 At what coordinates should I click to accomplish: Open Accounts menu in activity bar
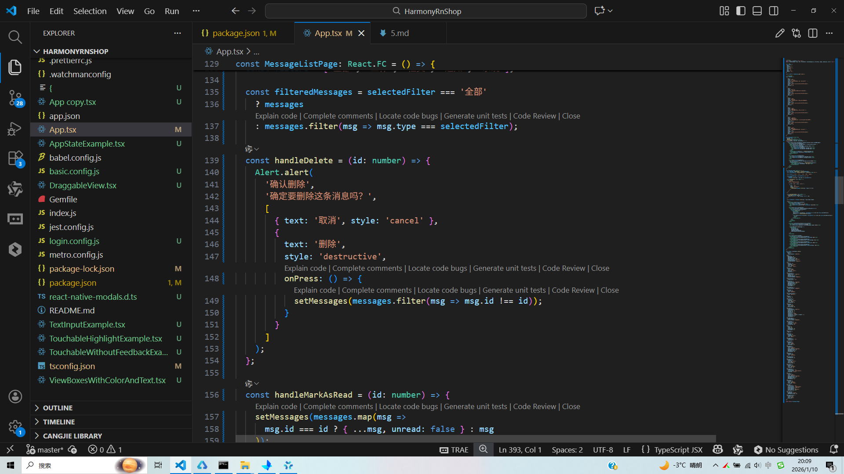coord(15,397)
